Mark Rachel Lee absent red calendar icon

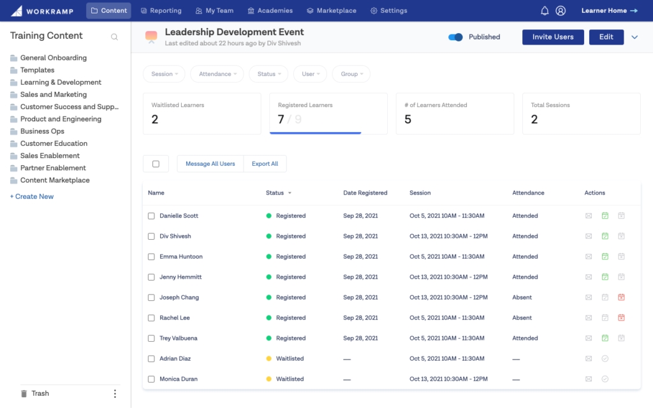621,317
